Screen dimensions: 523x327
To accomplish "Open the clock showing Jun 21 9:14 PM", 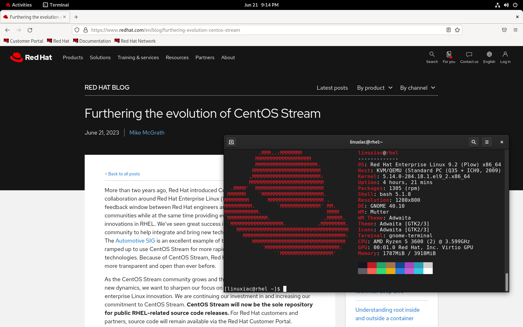I will coord(261,5).
